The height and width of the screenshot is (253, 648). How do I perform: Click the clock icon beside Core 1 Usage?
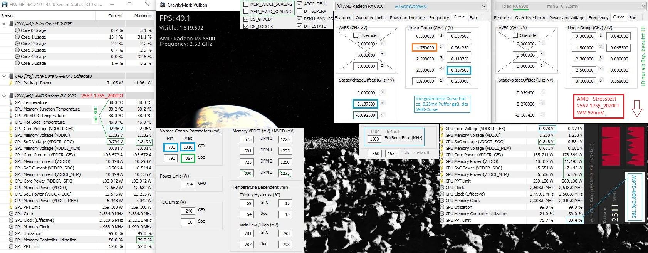coord(17,37)
